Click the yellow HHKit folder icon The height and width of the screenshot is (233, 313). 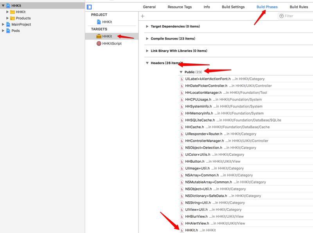(13, 12)
